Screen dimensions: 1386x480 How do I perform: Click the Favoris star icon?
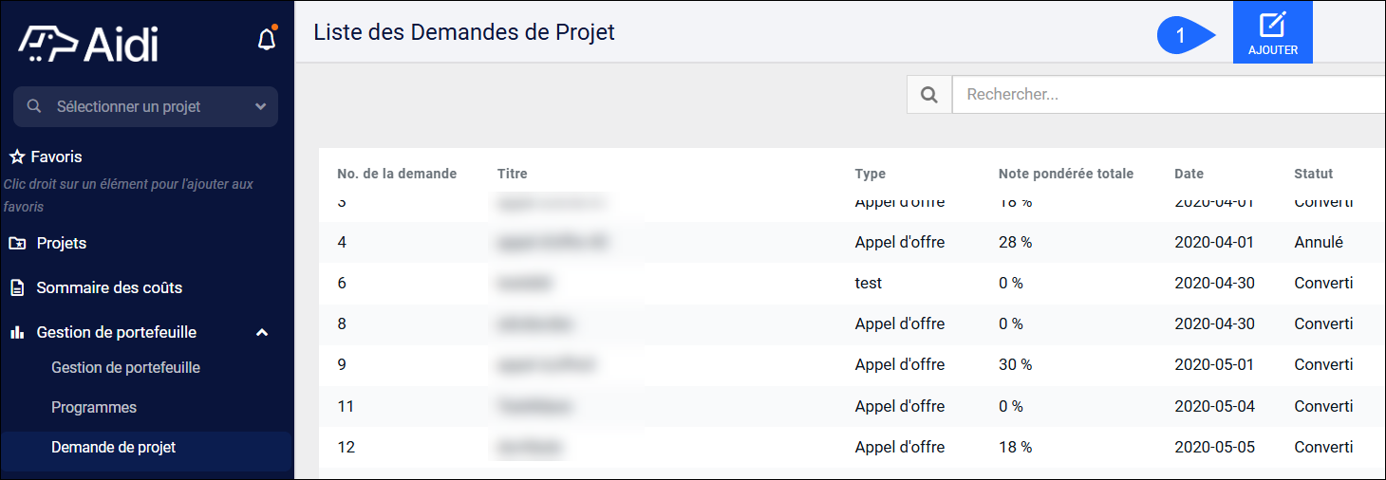(17, 157)
